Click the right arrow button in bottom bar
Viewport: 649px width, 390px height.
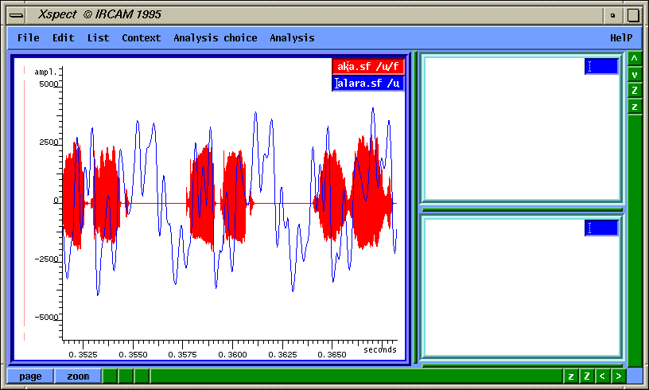[x=618, y=376]
